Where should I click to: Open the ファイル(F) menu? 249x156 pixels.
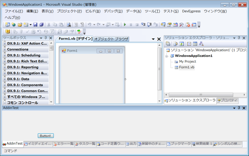tap(14, 11)
